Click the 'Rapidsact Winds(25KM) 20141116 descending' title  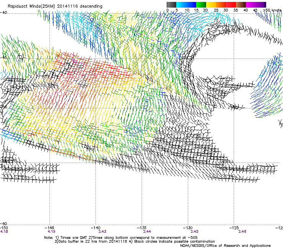click(55, 6)
